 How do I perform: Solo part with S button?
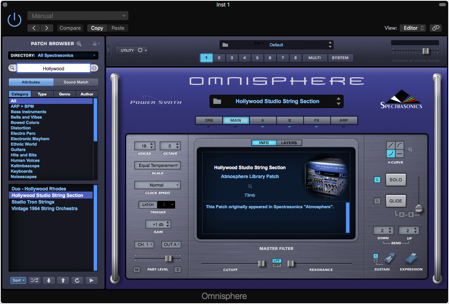[177, 270]
